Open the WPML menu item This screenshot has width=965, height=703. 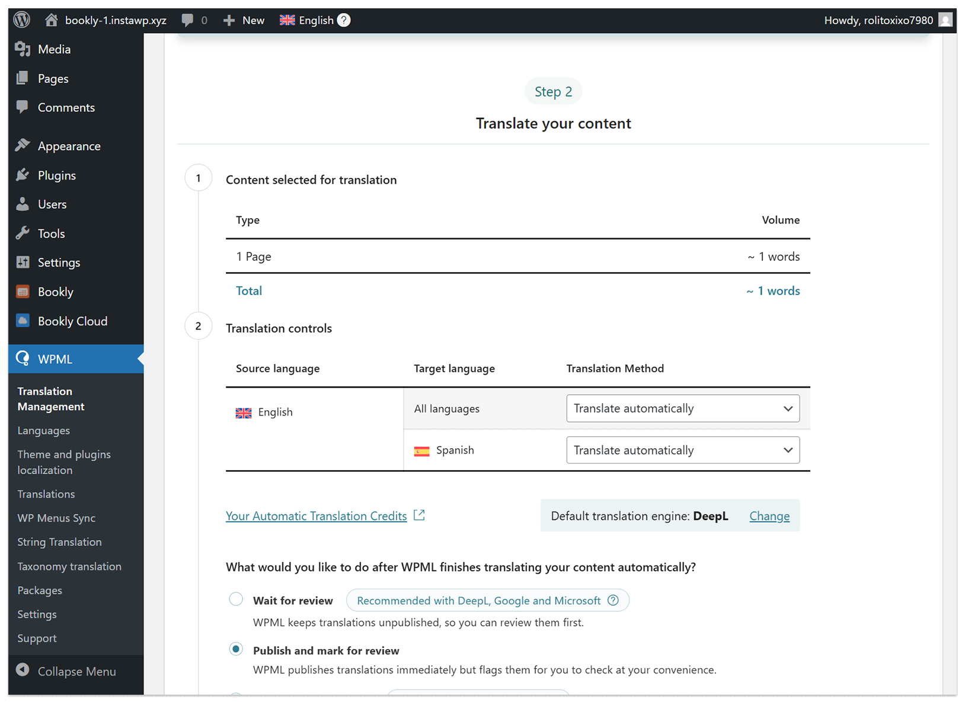pyautogui.click(x=76, y=359)
